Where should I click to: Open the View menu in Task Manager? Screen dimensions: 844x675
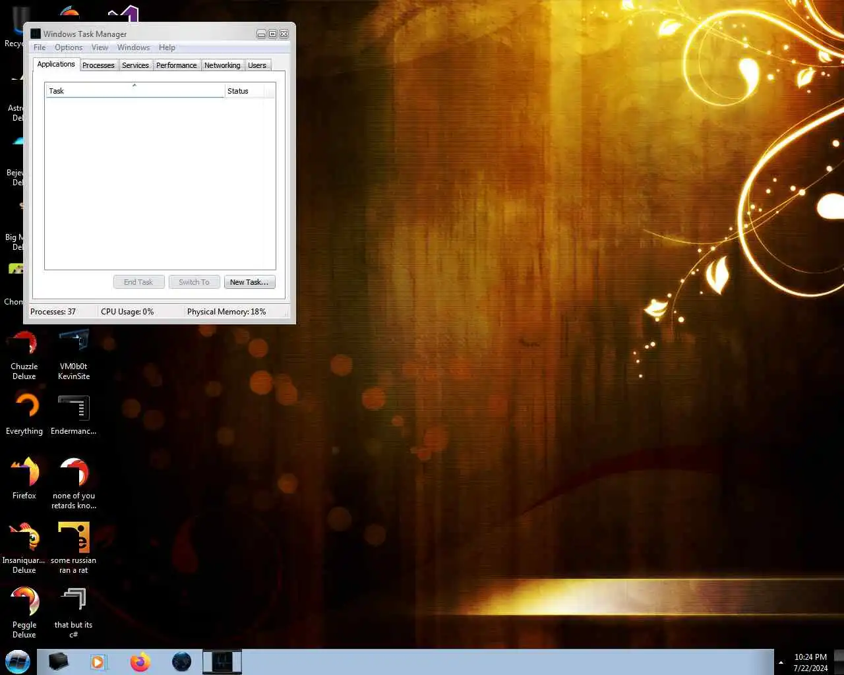[100, 47]
